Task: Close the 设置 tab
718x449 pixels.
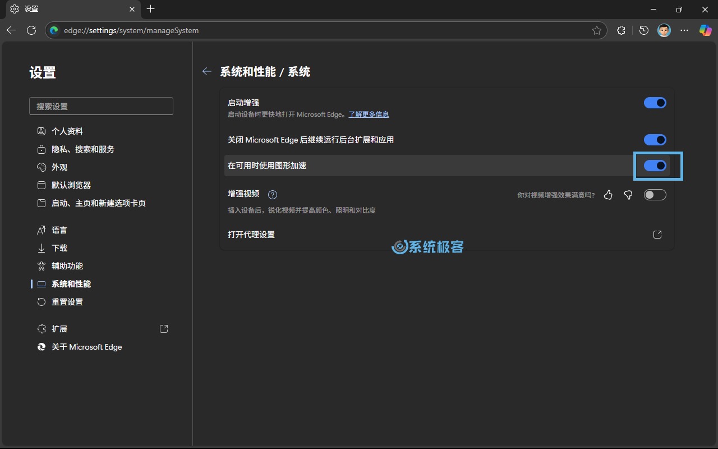Action: [132, 9]
